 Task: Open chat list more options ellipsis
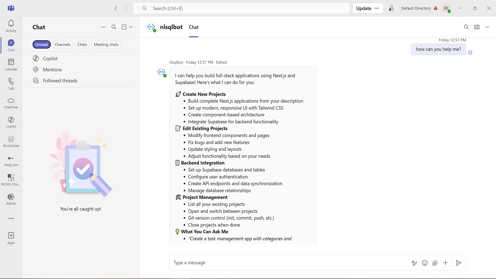[103, 27]
